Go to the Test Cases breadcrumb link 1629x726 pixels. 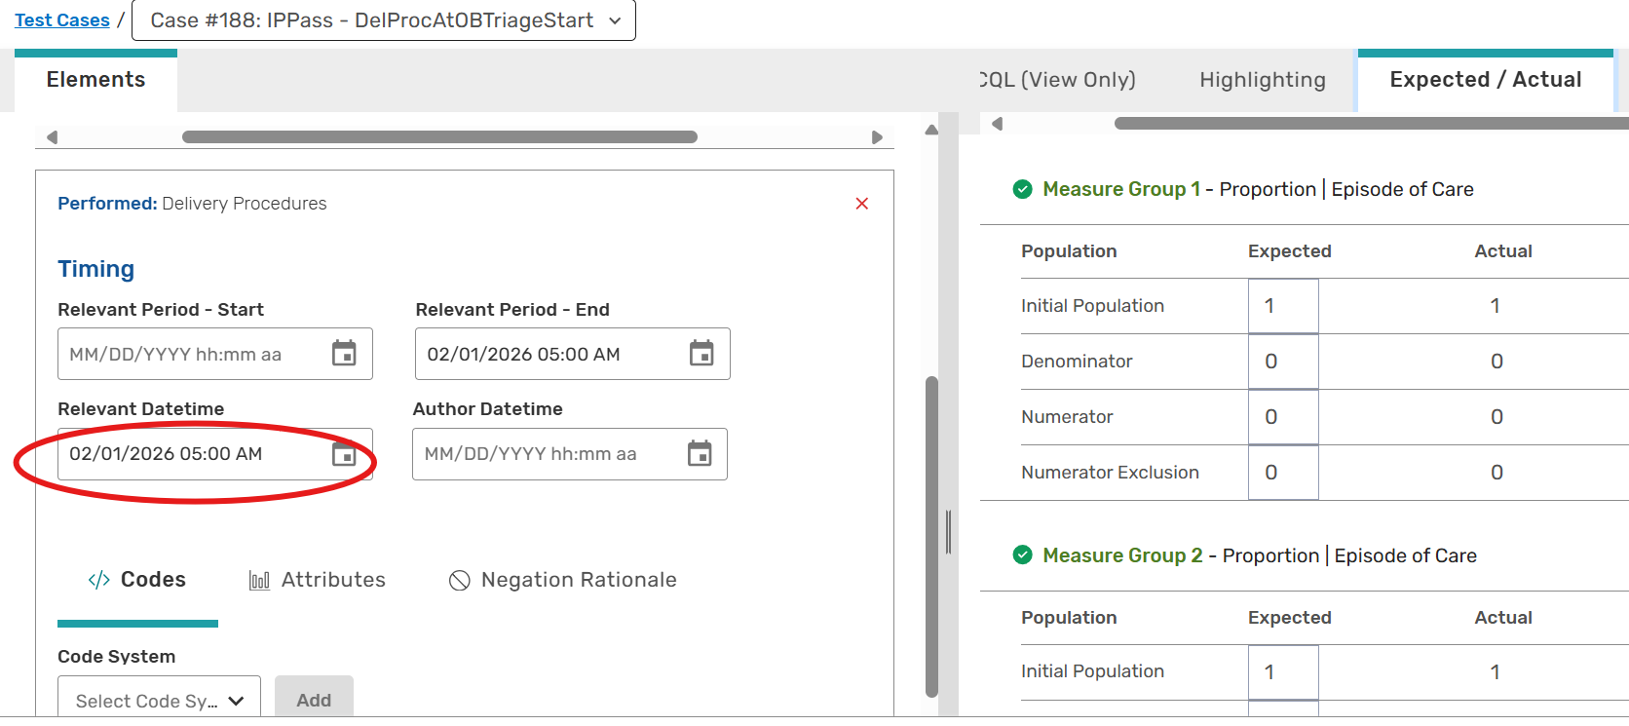pos(62,20)
